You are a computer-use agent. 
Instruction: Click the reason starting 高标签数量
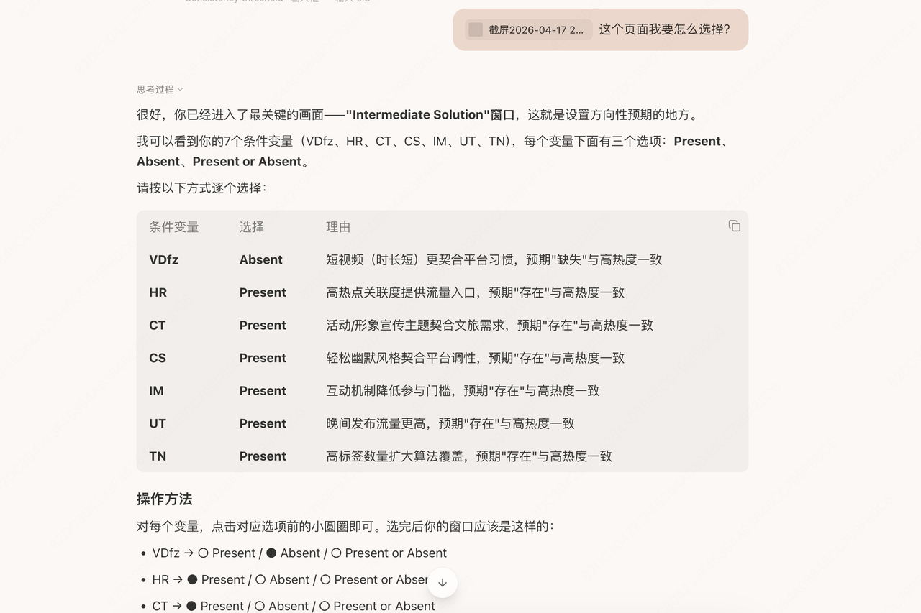coord(469,456)
